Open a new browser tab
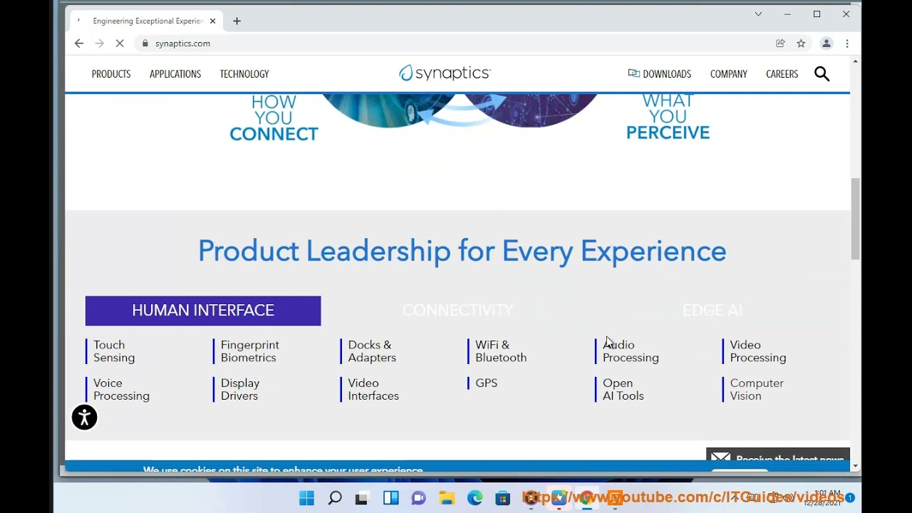Viewport: 912px width, 513px height. pyautogui.click(x=237, y=21)
